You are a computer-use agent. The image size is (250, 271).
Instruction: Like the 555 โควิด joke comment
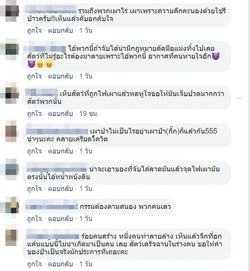click(x=34, y=151)
